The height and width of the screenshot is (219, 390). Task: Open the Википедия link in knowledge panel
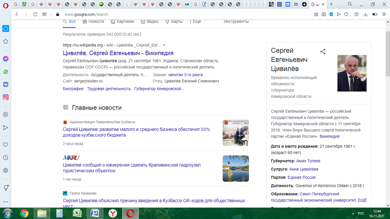330,137
